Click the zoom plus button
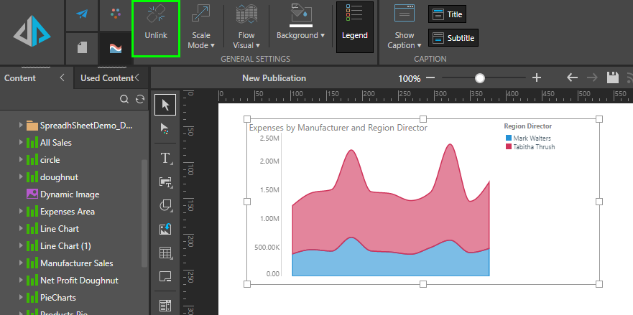Screen dimensions: 633x315 (x=536, y=78)
